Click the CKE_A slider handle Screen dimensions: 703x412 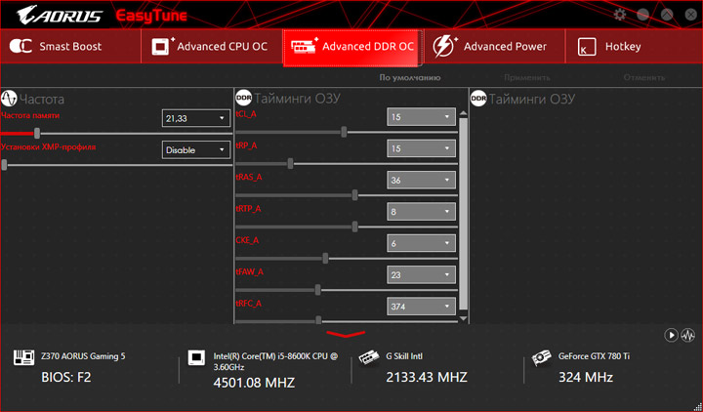coord(325,258)
